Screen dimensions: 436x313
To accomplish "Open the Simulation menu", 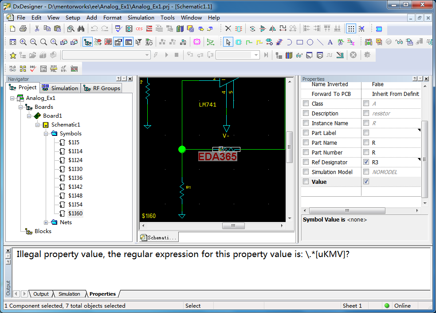I will [141, 18].
